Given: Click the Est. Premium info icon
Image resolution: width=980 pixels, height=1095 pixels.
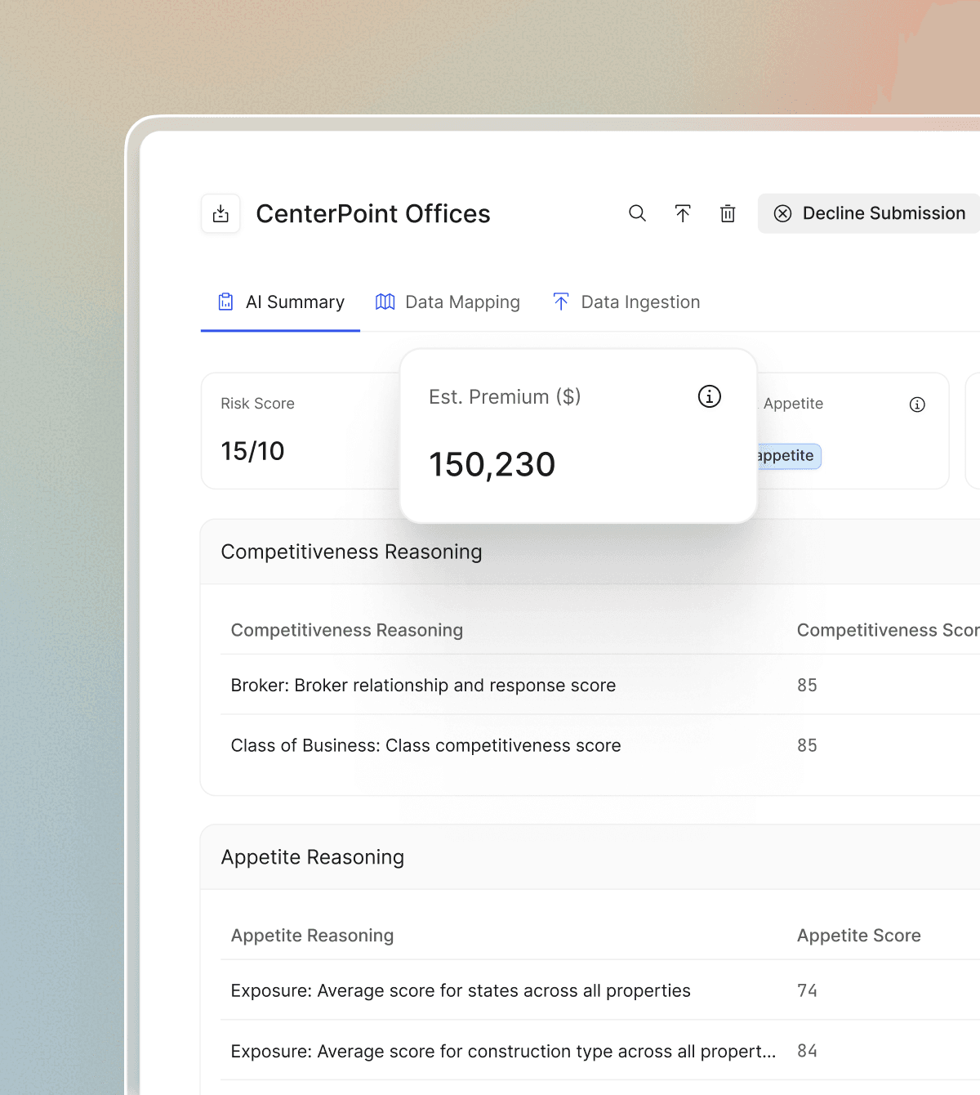Looking at the screenshot, I should [x=710, y=396].
